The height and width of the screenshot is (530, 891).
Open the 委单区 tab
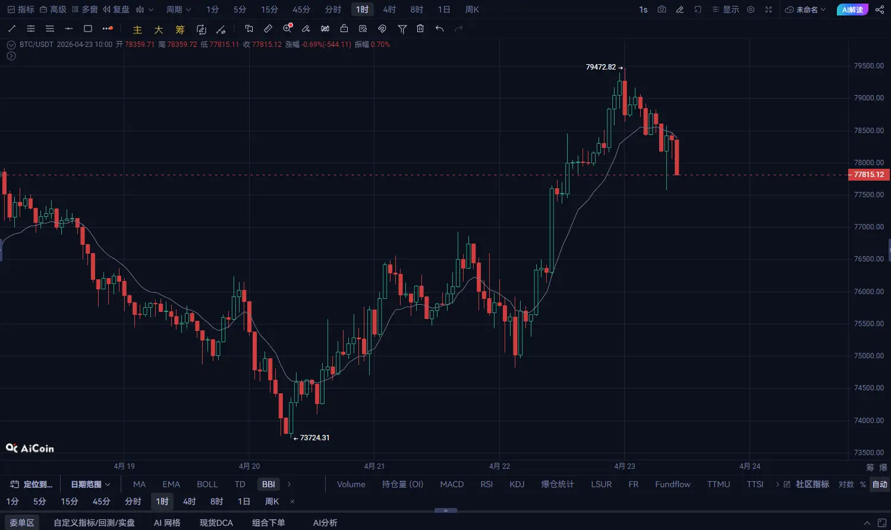point(22,523)
